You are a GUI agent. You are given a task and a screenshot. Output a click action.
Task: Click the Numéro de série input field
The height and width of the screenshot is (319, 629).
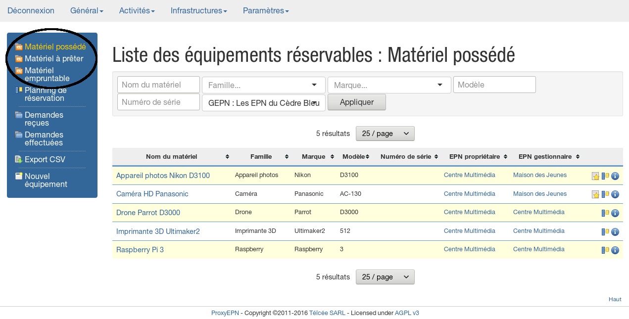tap(158, 102)
